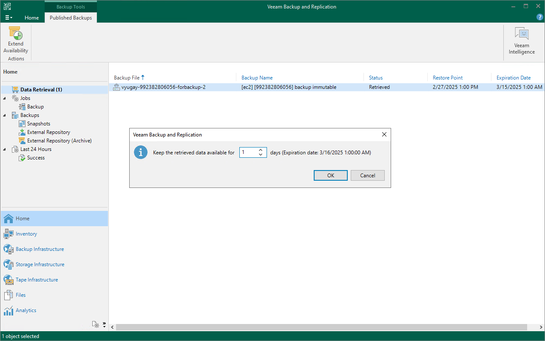Click the Storage Infrastructure icon

point(9,264)
